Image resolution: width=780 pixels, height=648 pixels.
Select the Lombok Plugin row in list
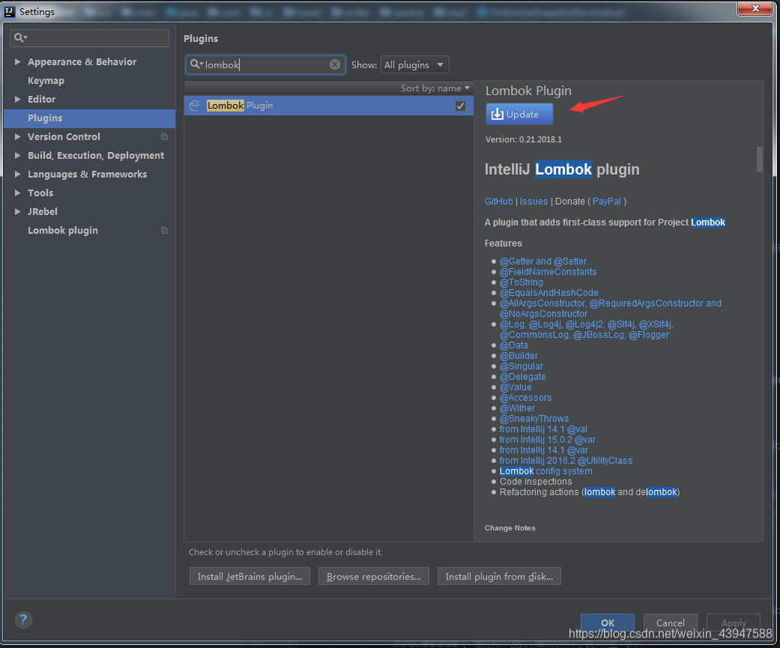tap(328, 106)
